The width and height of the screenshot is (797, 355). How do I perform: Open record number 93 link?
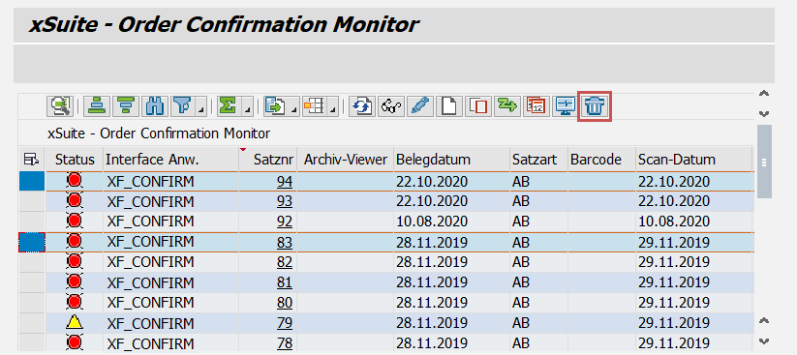click(285, 201)
